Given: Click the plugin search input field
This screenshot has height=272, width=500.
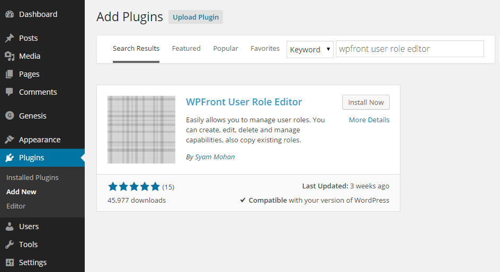Looking at the screenshot, I should tap(410, 49).
